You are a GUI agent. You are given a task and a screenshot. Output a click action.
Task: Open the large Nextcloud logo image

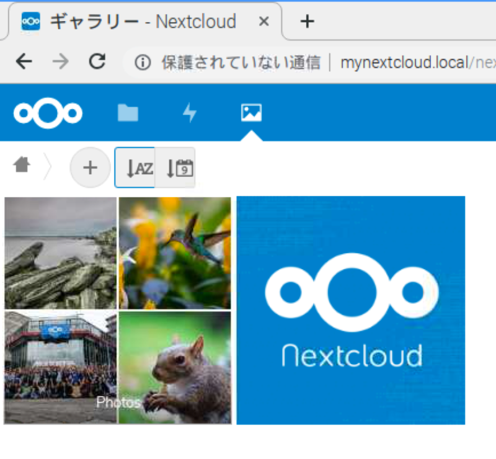[351, 310]
